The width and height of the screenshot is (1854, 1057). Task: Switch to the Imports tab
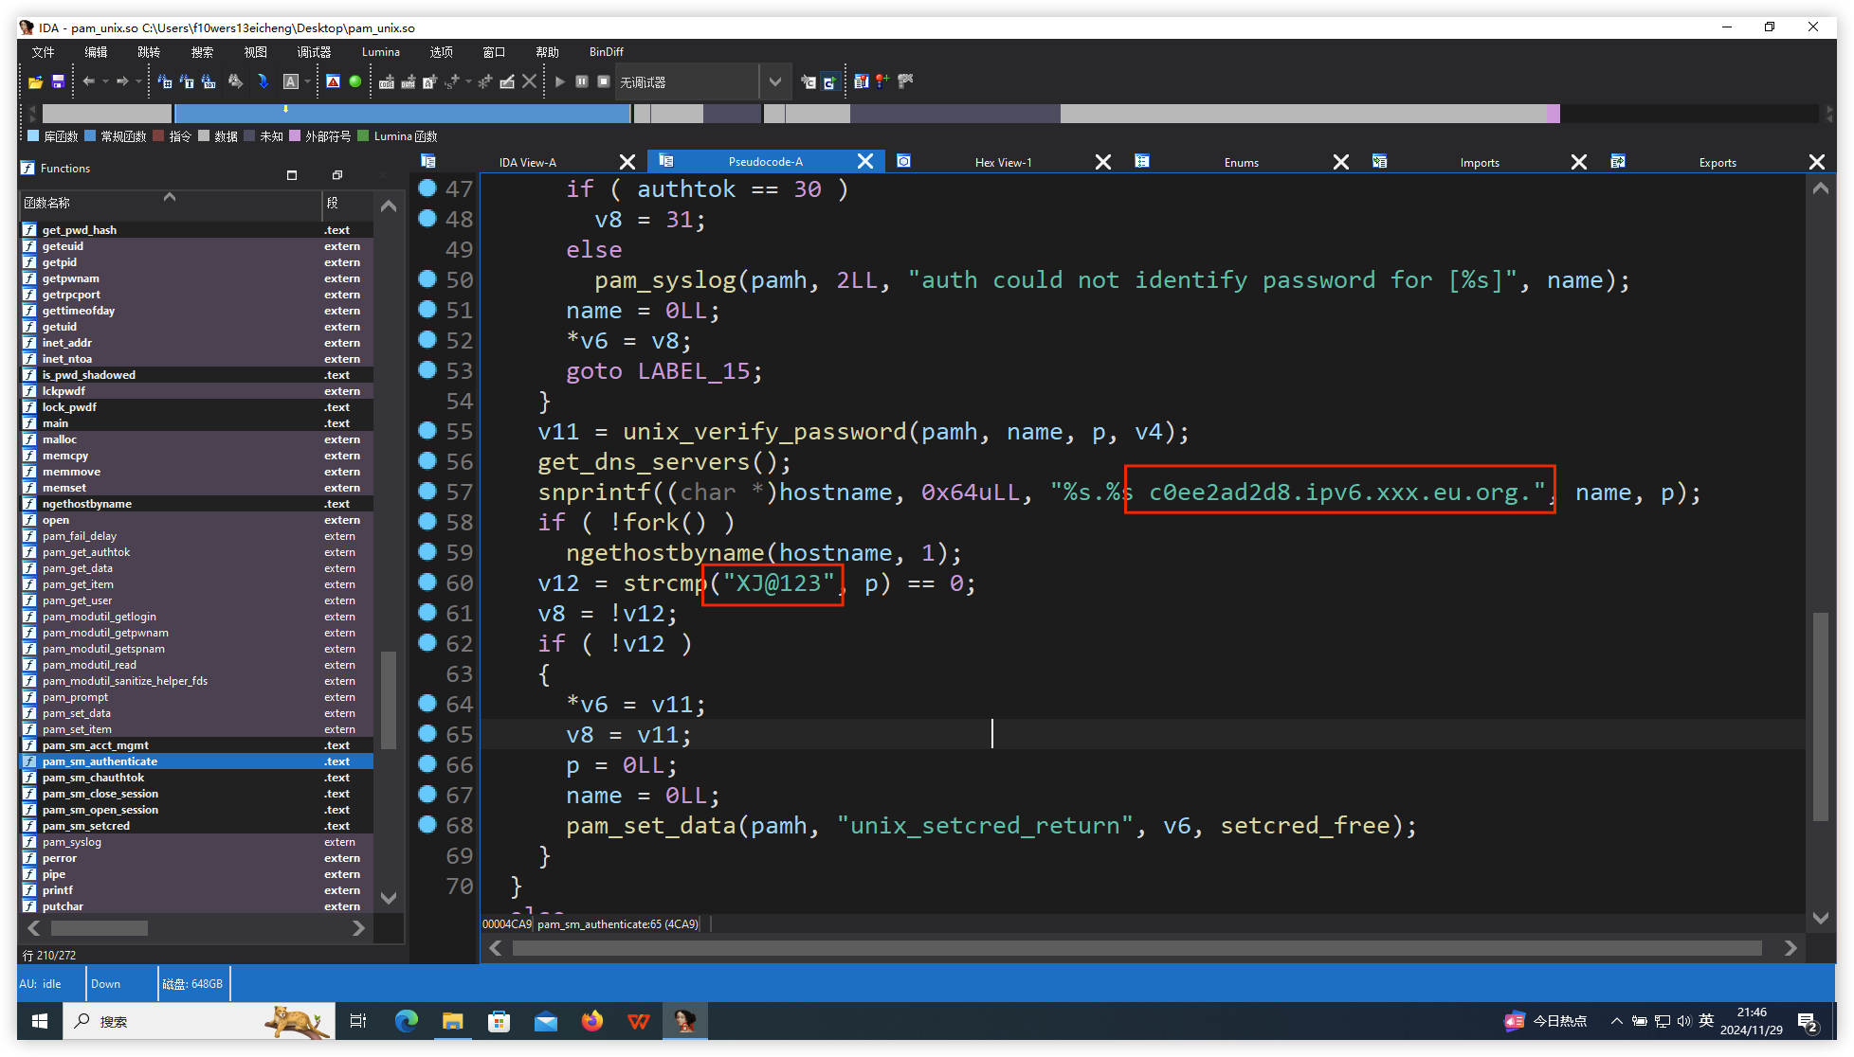click(x=1480, y=162)
